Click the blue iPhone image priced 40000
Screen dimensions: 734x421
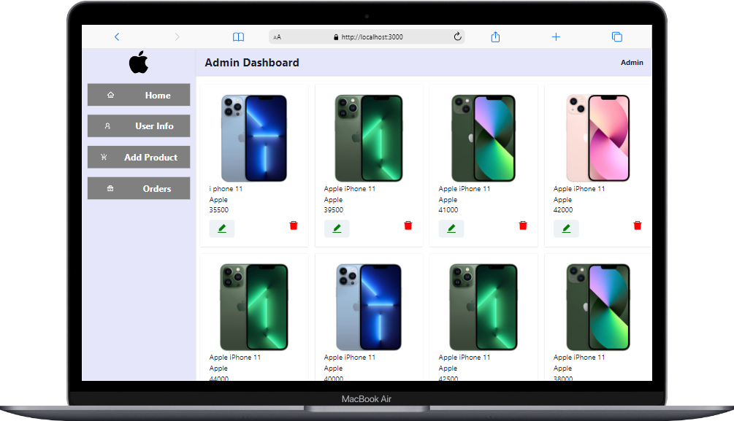tap(369, 307)
